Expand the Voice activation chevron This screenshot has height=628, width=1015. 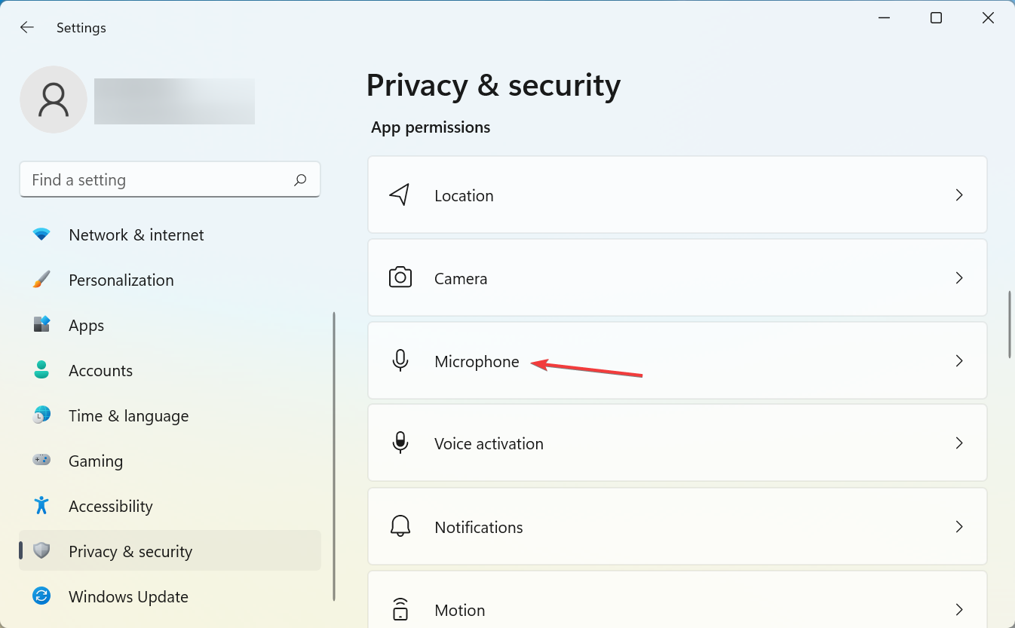[x=959, y=443]
